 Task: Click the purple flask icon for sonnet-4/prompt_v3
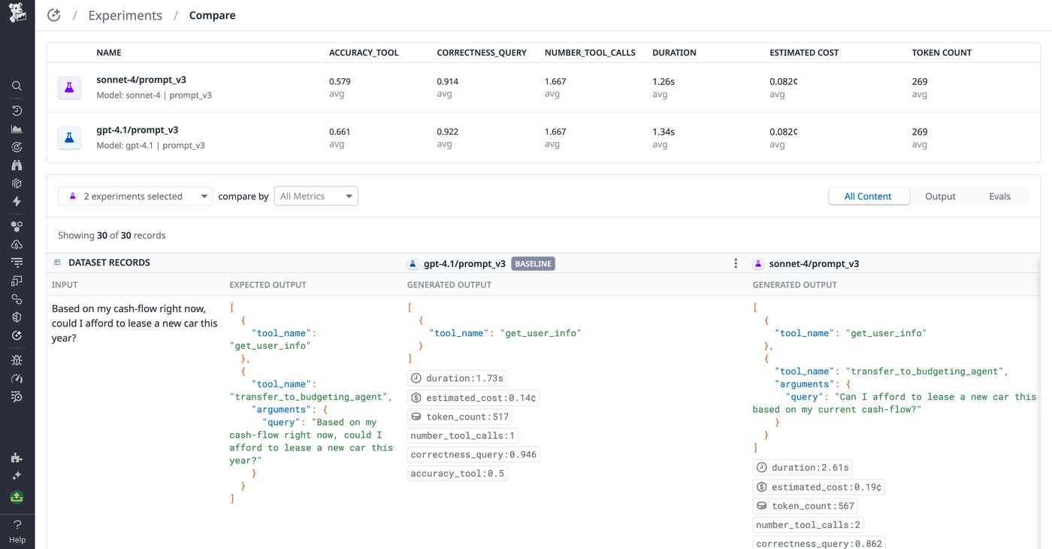(69, 87)
